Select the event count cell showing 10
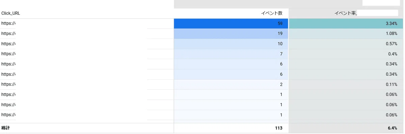The image size is (405, 134). click(231, 44)
